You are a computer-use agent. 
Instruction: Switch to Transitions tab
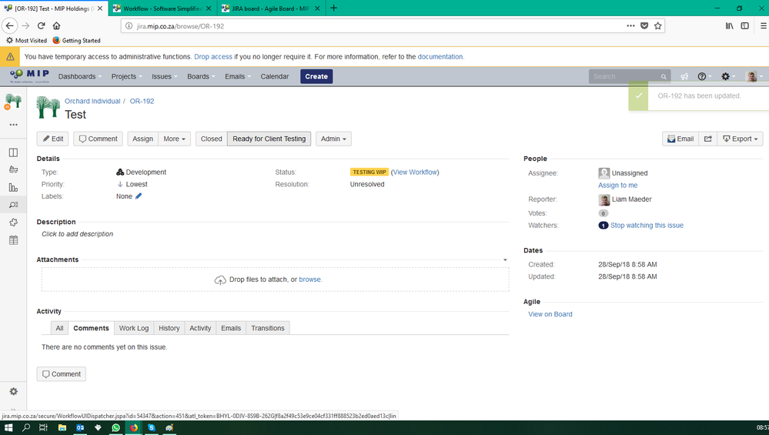pyautogui.click(x=268, y=328)
